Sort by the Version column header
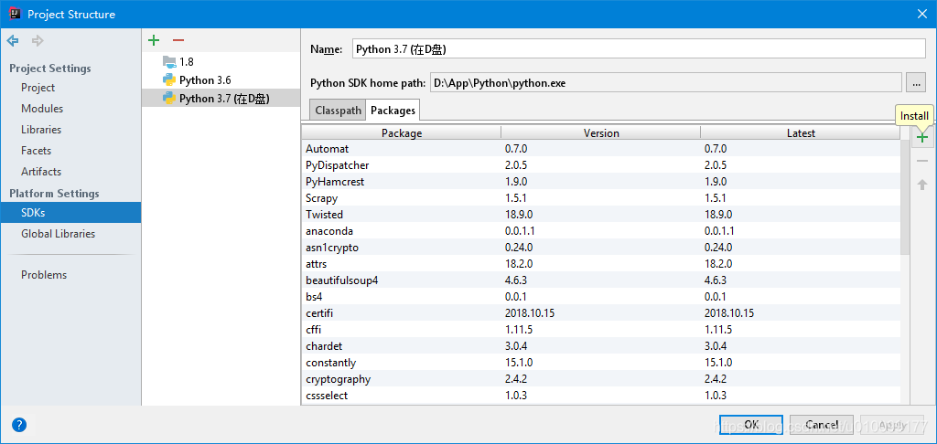 tap(600, 133)
